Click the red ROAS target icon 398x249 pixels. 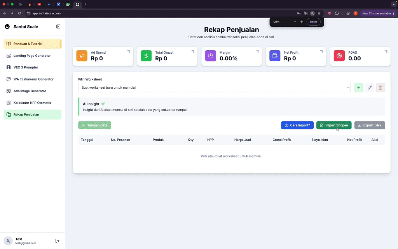(x=339, y=56)
